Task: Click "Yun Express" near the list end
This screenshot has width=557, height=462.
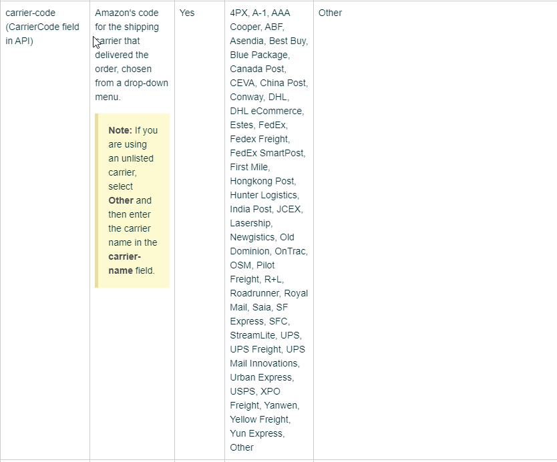Action: click(256, 433)
